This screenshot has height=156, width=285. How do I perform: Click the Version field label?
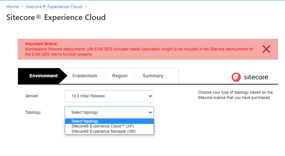31,96
